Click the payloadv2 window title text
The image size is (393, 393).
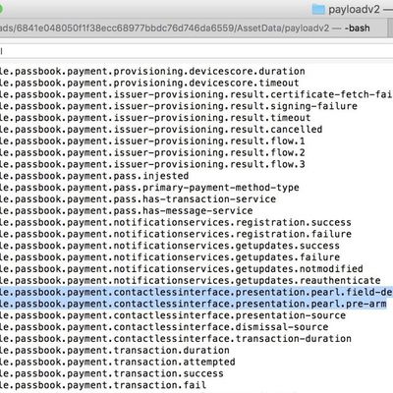[354, 10]
